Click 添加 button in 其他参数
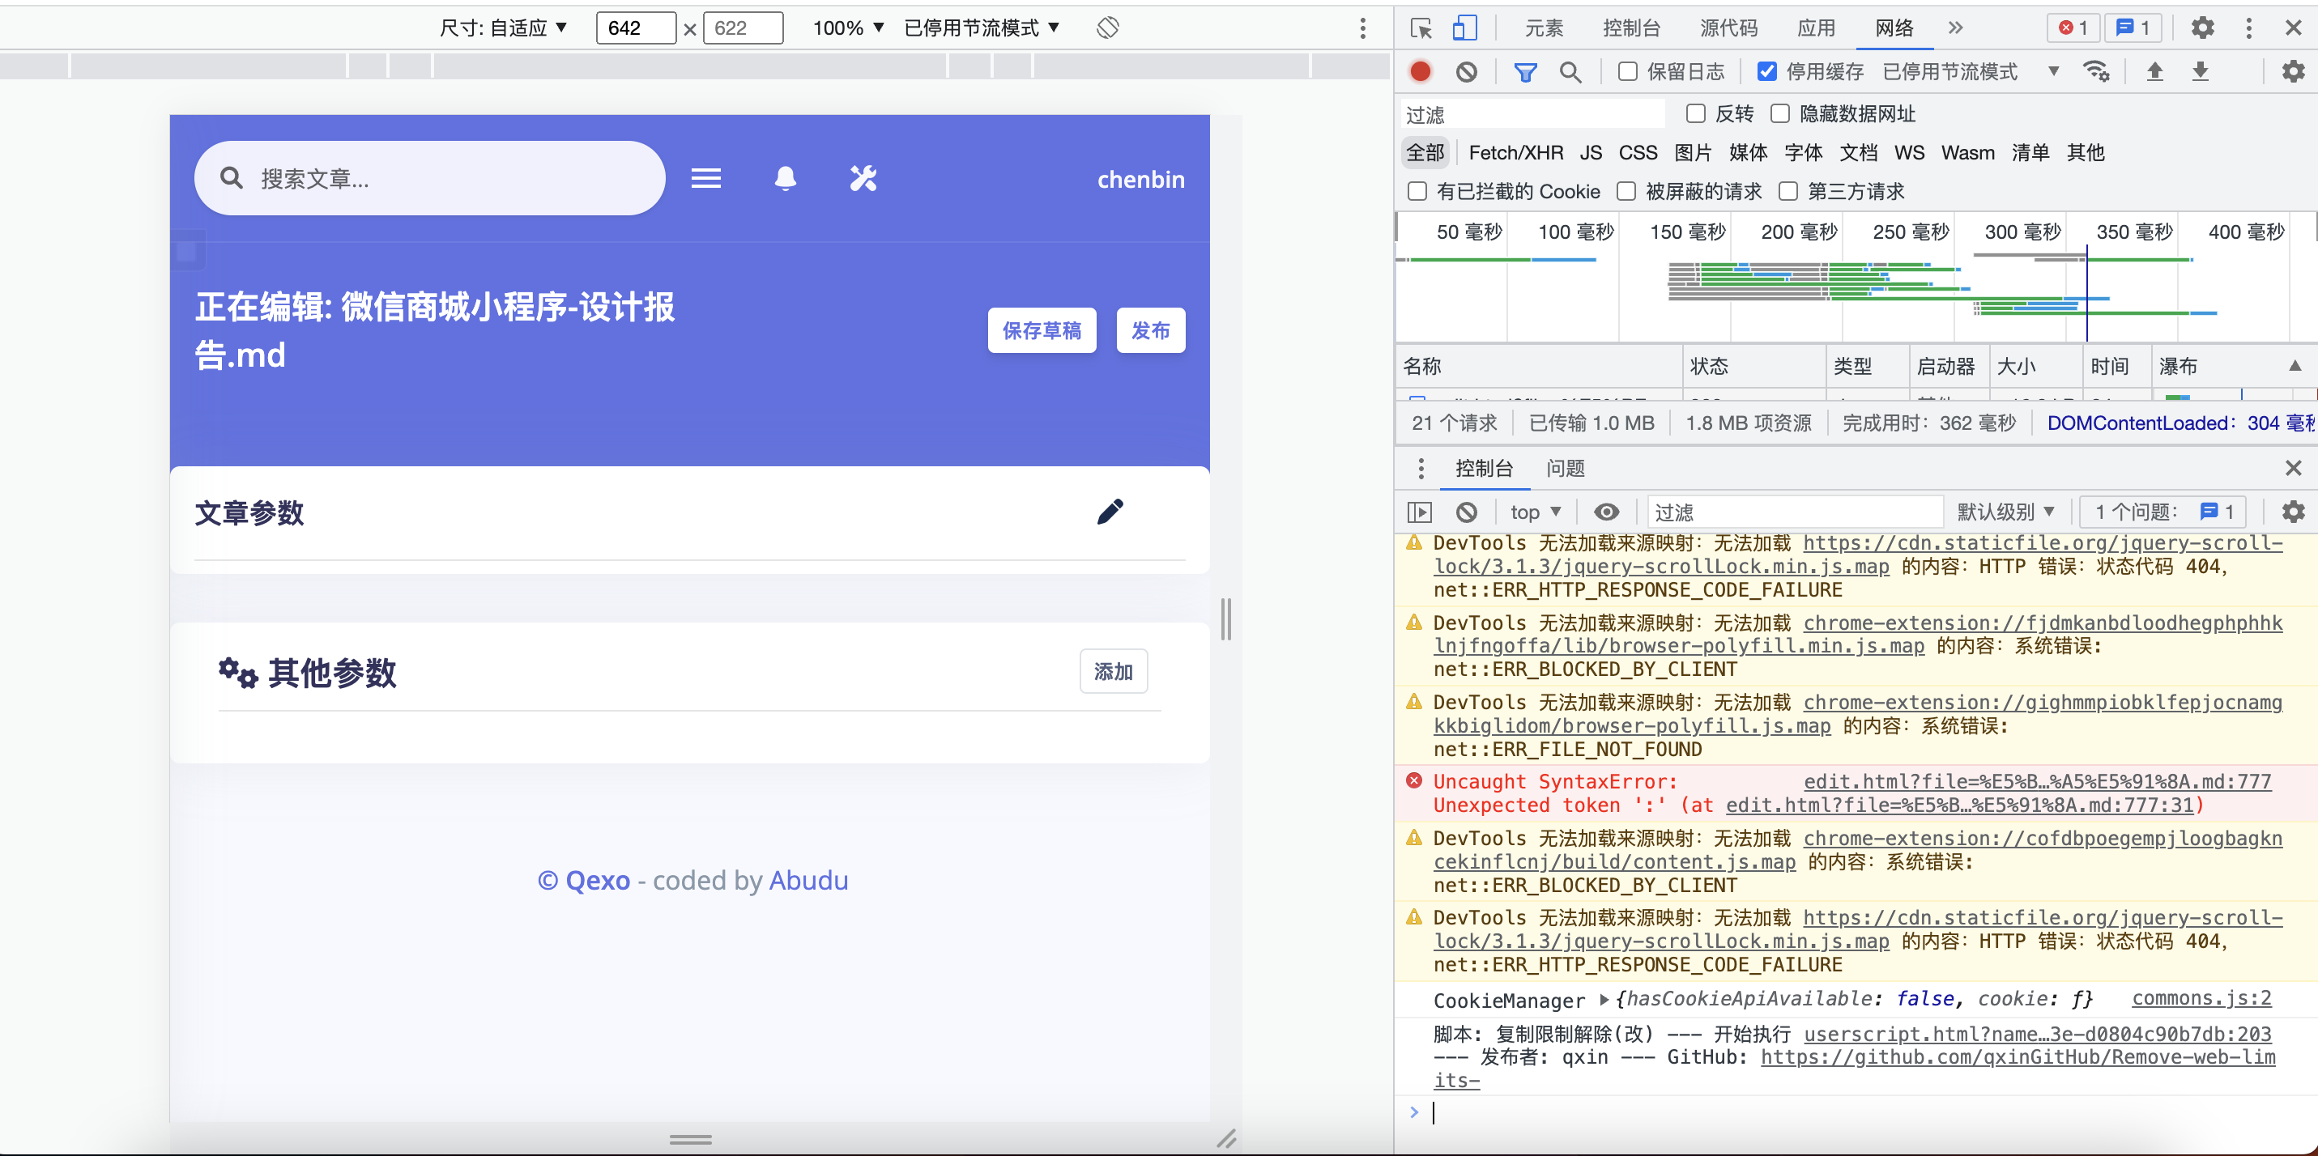 1113,671
